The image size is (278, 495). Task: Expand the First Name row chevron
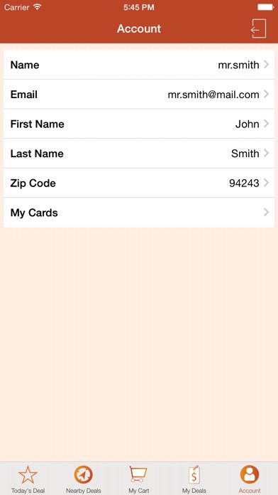pyautogui.click(x=267, y=124)
